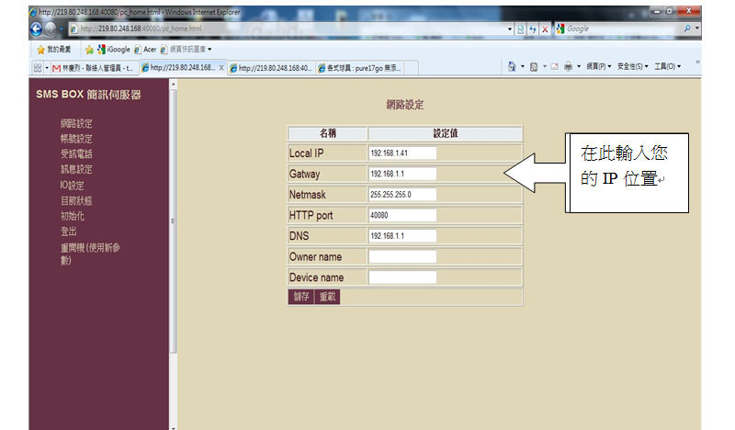
Task: Open the 安全性(S) menu
Action: click(x=633, y=66)
